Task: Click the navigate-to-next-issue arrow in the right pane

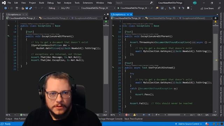Action: (149, 115)
